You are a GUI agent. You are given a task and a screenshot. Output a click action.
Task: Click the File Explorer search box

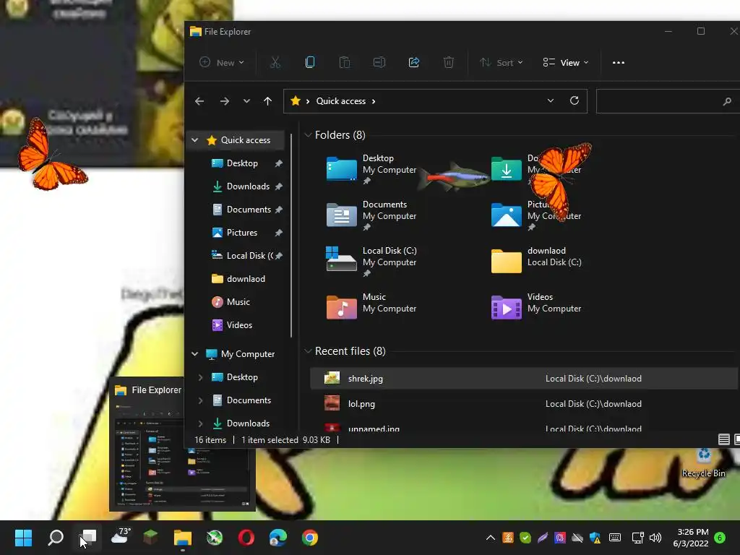668,101
